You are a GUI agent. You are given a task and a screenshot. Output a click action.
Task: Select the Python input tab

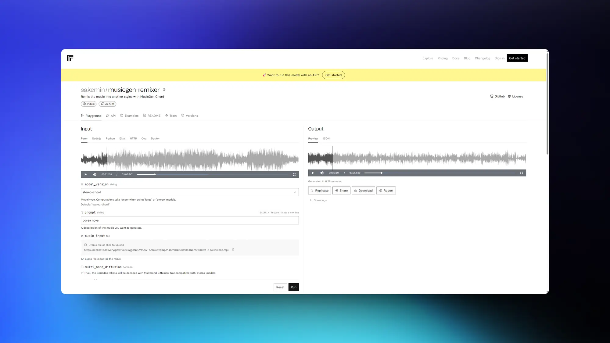(x=110, y=139)
